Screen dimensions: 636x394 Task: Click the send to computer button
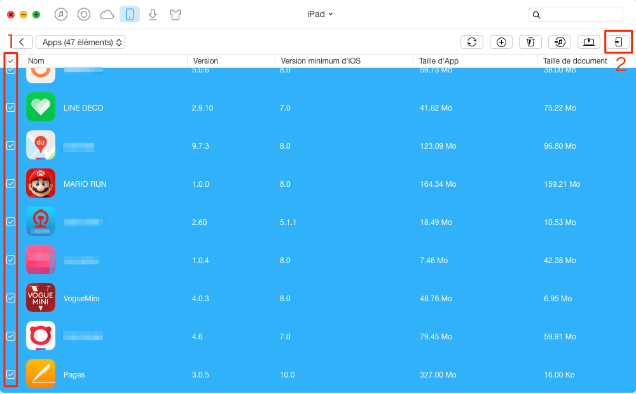click(589, 42)
